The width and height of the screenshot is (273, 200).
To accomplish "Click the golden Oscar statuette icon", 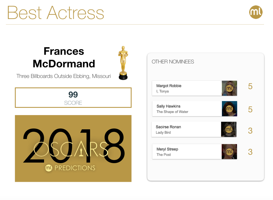I will 123,63.
